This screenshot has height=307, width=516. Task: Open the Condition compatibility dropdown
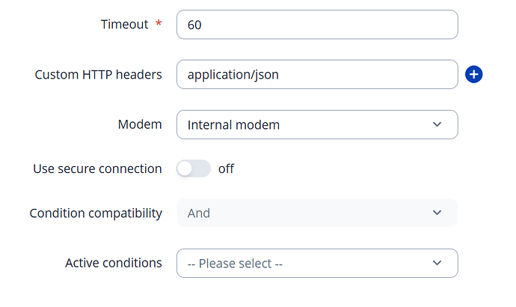tap(316, 213)
